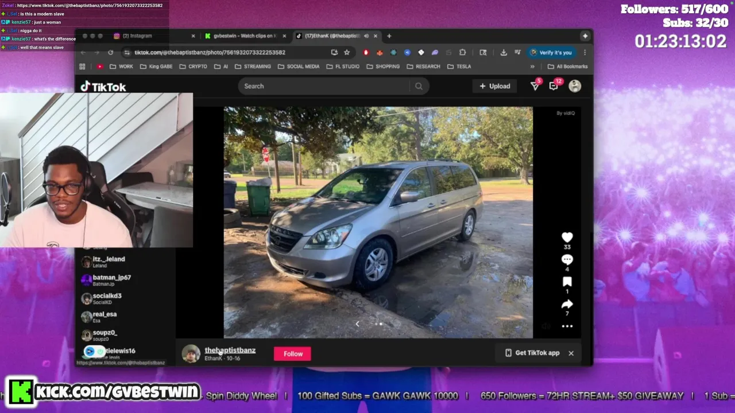Click the browser address bar URL

coord(210,52)
